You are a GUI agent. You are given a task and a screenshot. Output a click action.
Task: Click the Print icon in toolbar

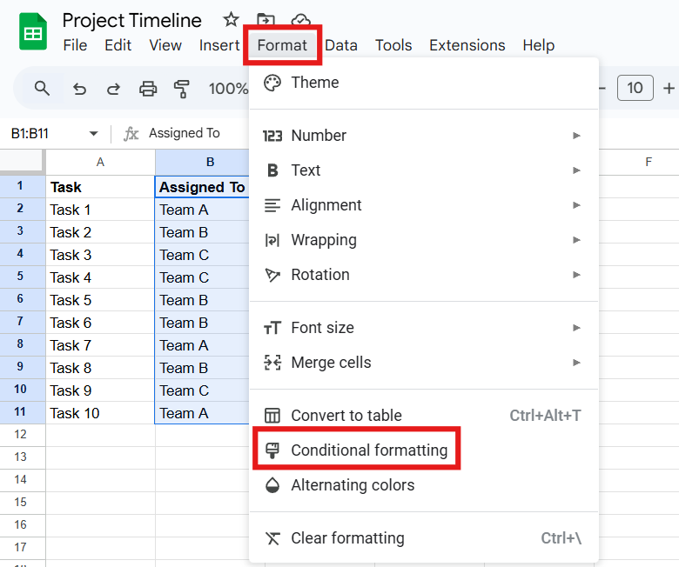pyautogui.click(x=148, y=88)
